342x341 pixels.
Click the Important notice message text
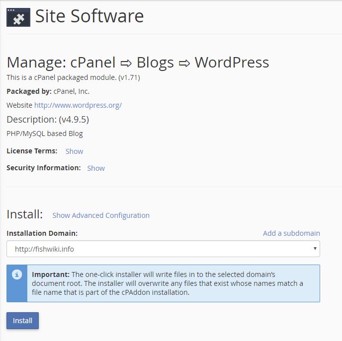tap(167, 283)
